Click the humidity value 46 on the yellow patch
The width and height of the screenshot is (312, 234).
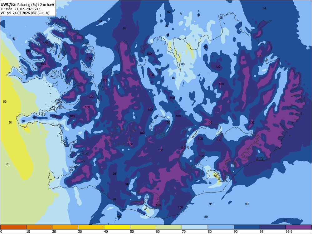click(x=26, y=127)
